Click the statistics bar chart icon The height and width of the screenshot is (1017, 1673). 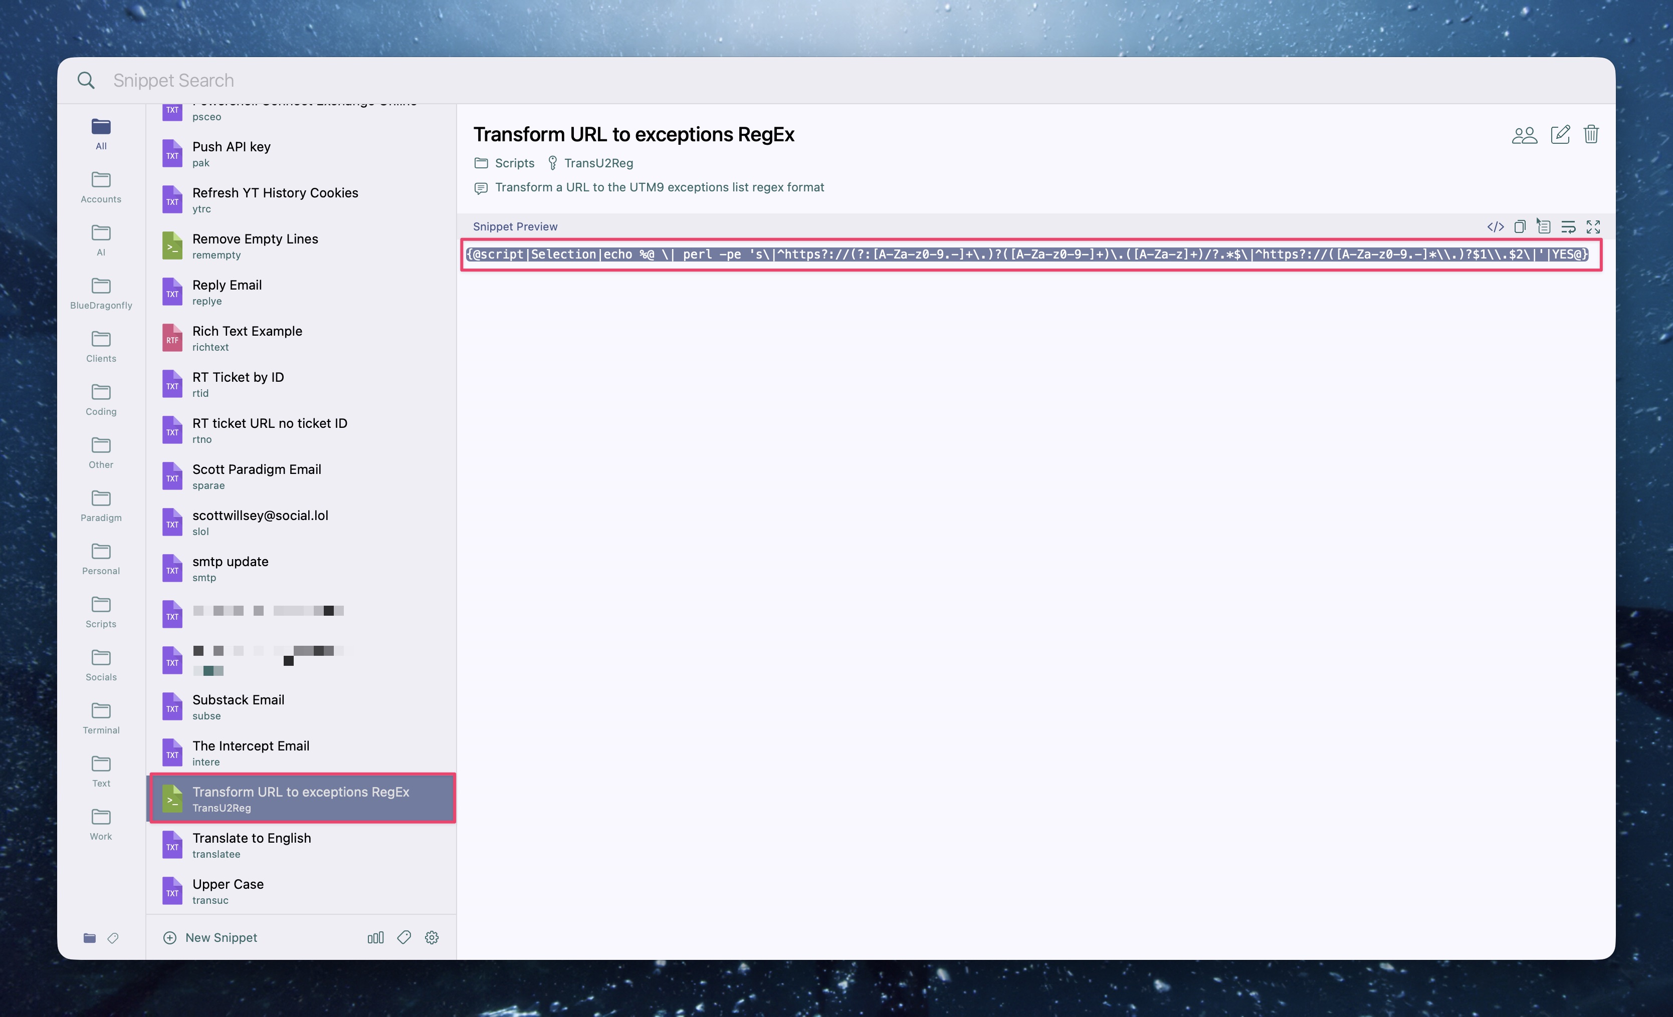coord(375,937)
